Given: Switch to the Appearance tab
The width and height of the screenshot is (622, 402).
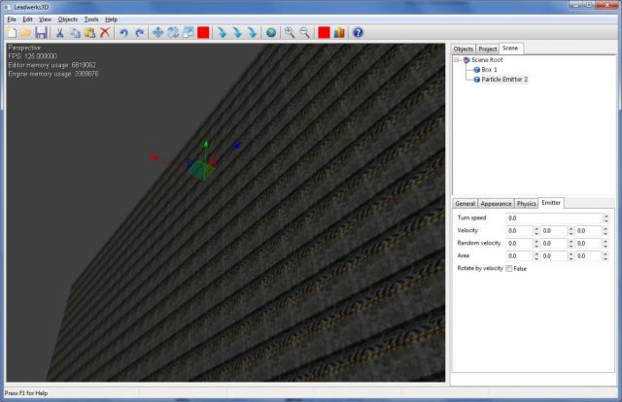Looking at the screenshot, I should pos(496,203).
